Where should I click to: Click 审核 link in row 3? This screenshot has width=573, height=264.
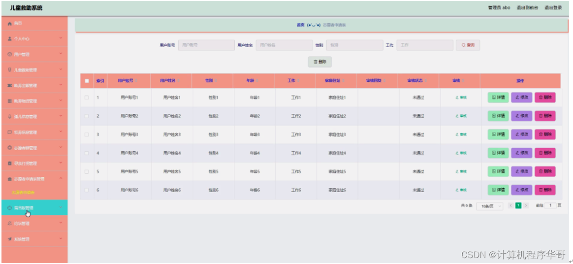pyautogui.click(x=461, y=134)
